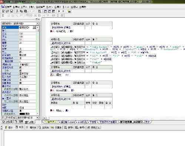Image resolution: width=185 pixels, height=146 pixels.
Task: Click the Open file toolbar icon
Action: (x=7, y=11)
